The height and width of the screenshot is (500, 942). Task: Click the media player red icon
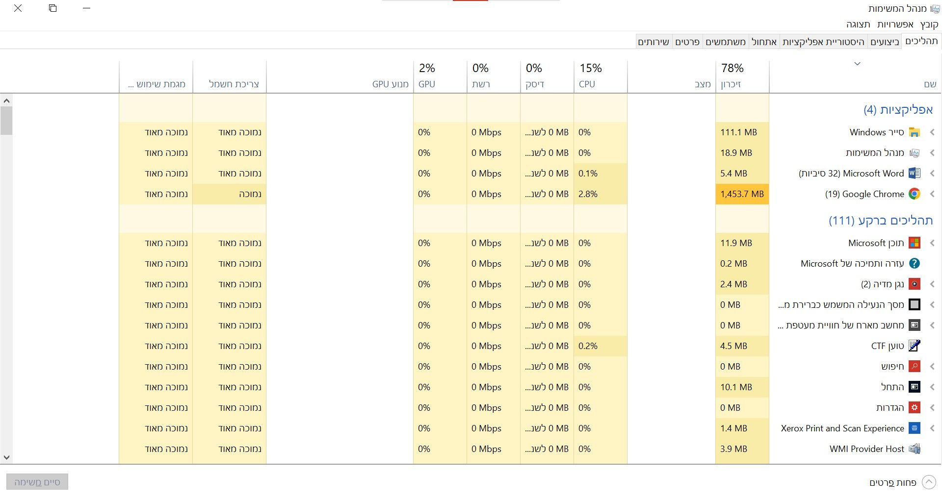[x=914, y=284]
